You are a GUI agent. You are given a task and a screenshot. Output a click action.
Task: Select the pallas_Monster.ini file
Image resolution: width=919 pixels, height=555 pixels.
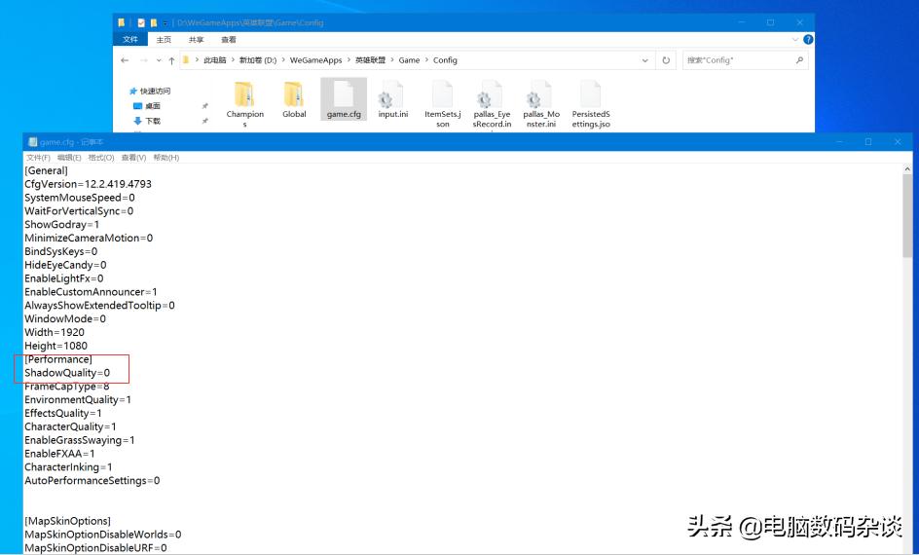pyautogui.click(x=539, y=101)
